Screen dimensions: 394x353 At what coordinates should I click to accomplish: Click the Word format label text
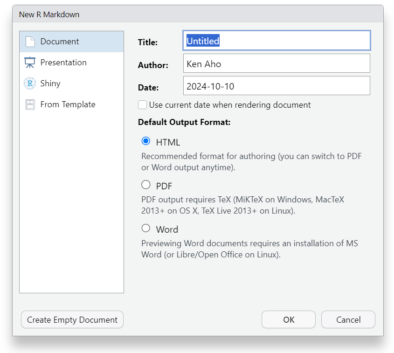click(x=167, y=229)
